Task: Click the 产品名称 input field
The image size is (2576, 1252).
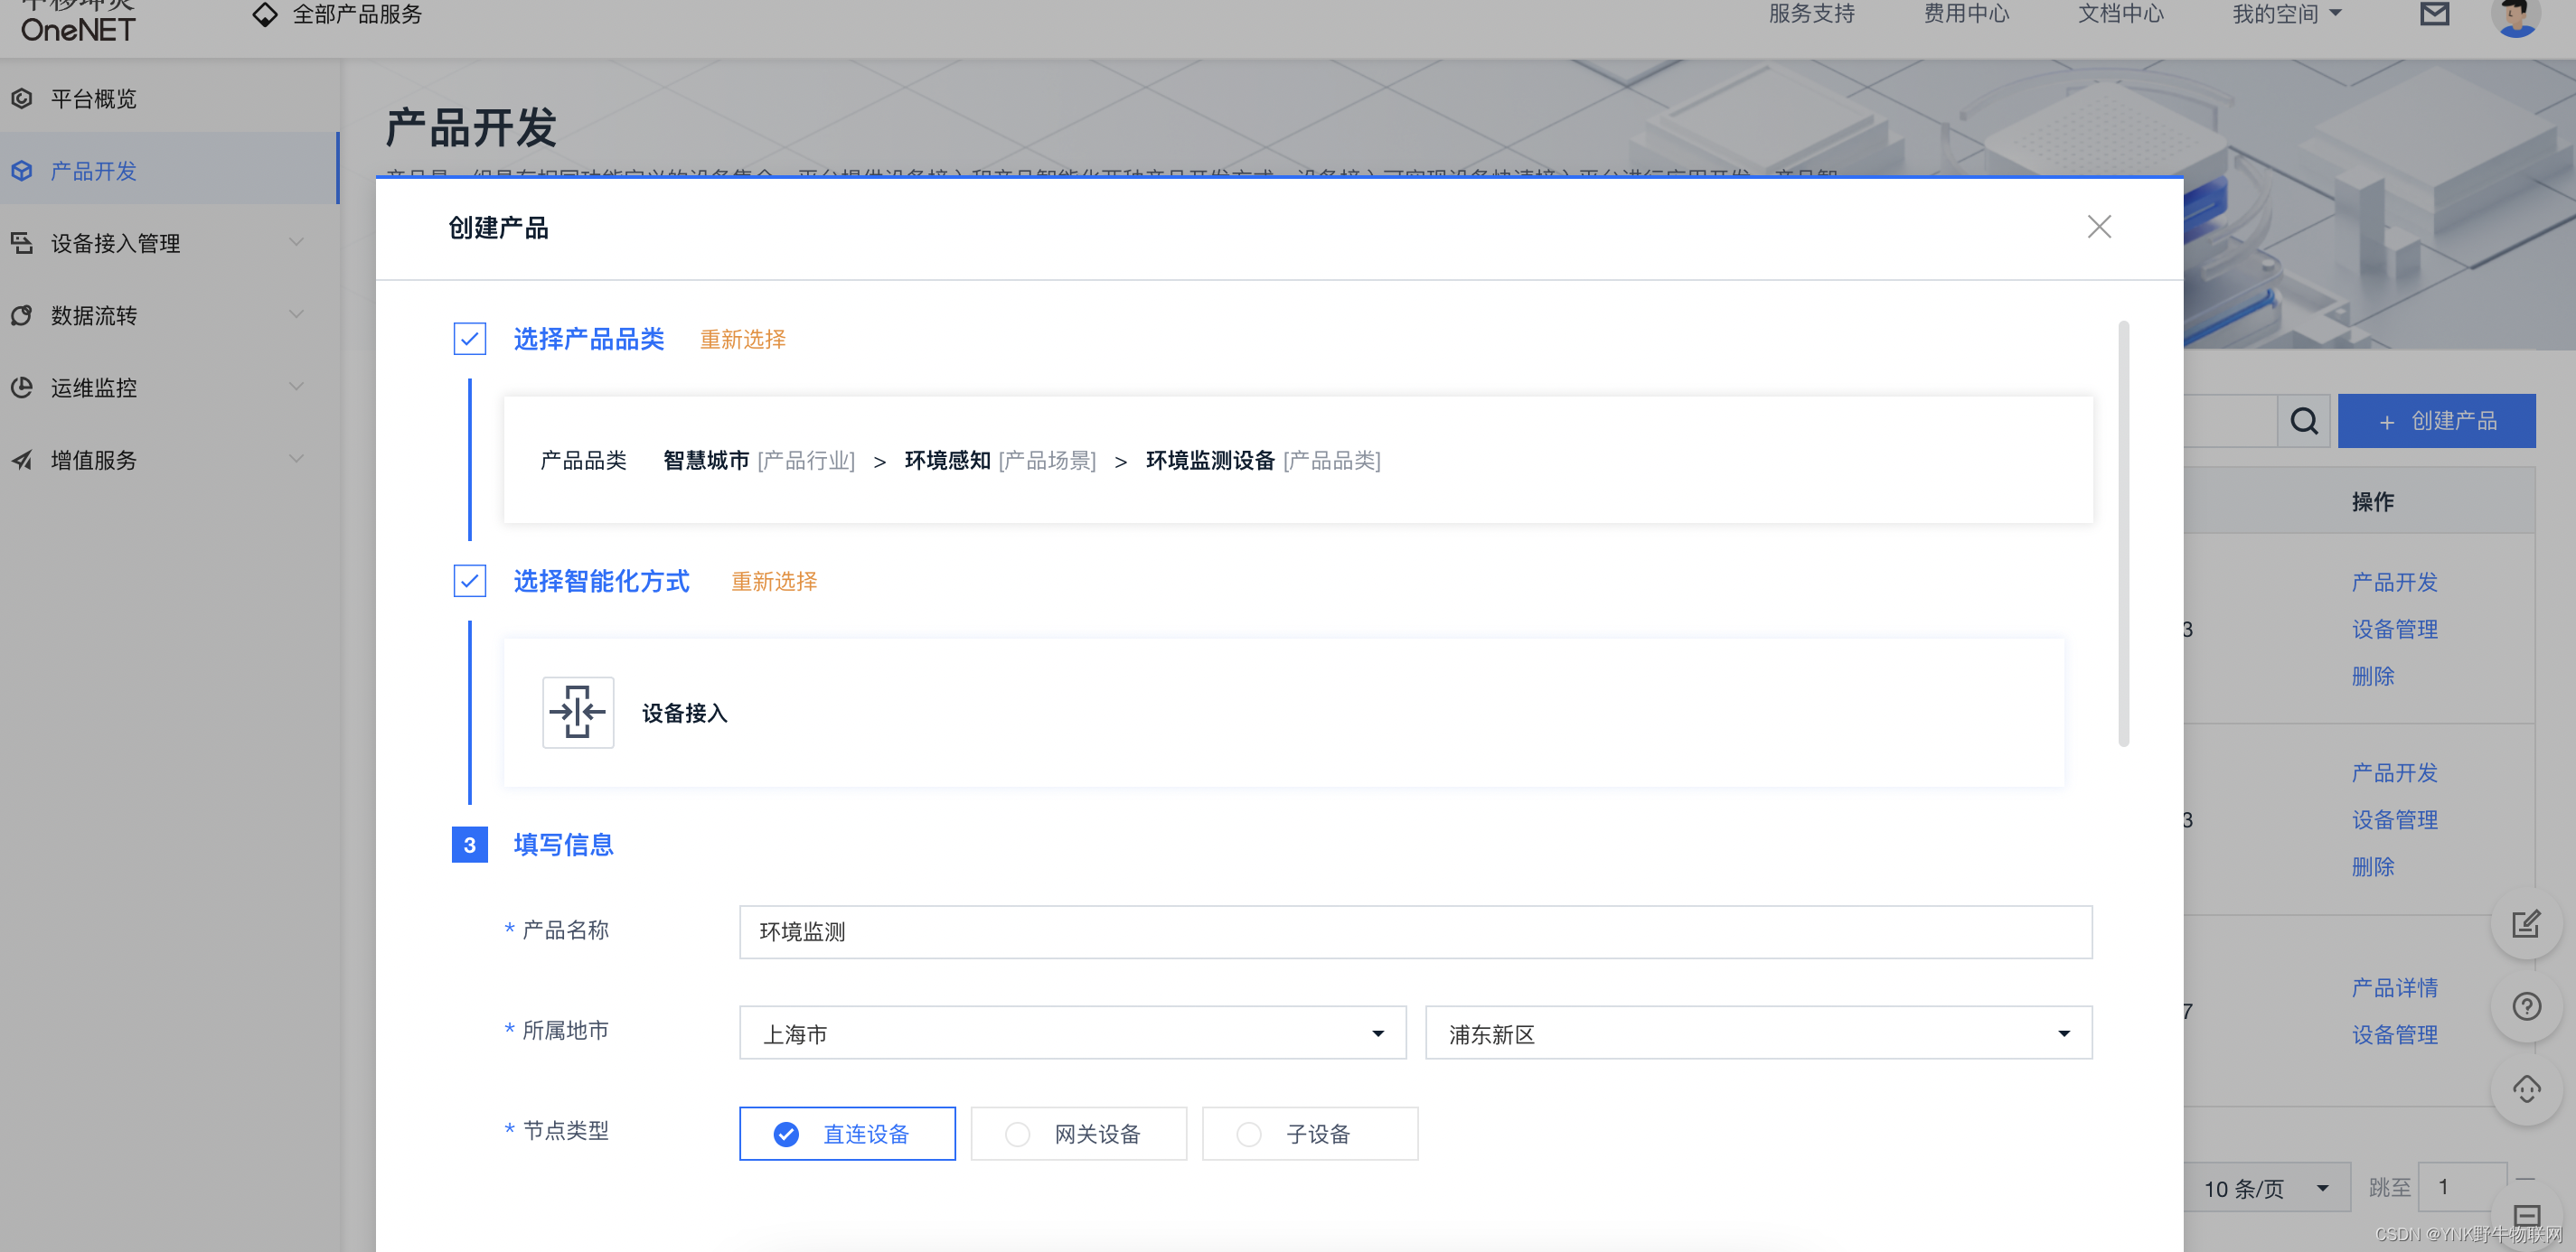Action: coord(1414,932)
